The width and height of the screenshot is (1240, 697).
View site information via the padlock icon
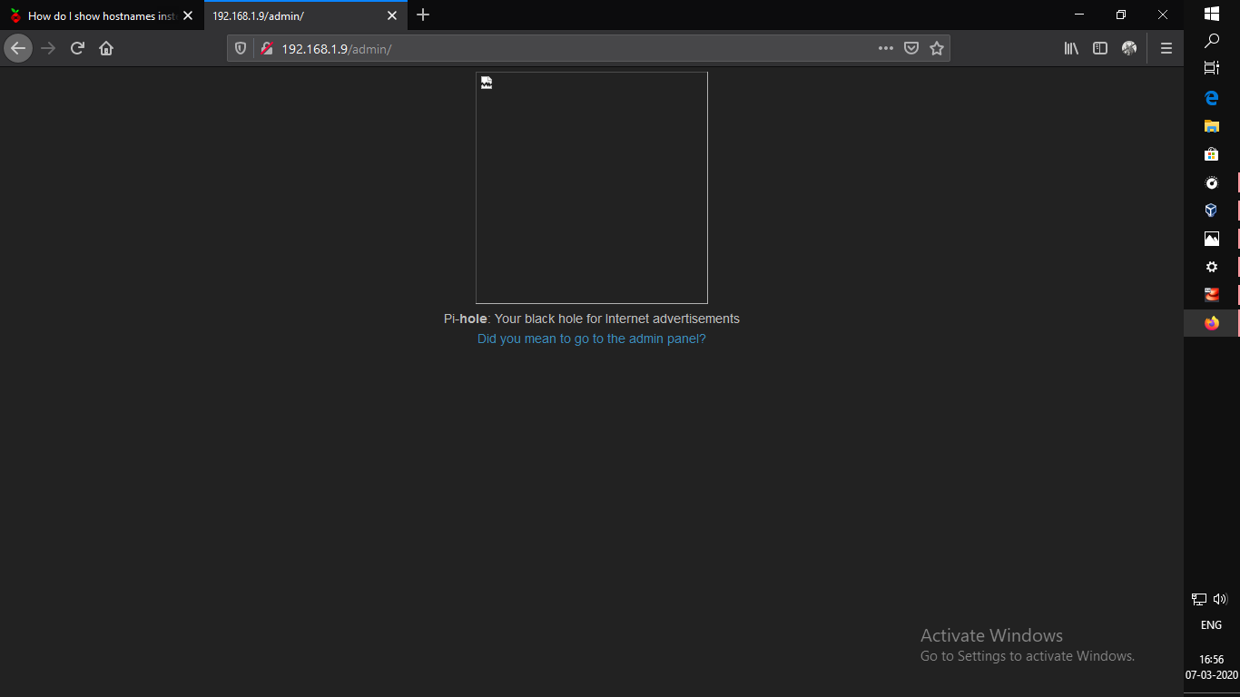coord(266,47)
